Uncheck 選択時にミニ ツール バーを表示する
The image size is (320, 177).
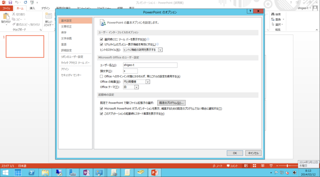pos(102,40)
